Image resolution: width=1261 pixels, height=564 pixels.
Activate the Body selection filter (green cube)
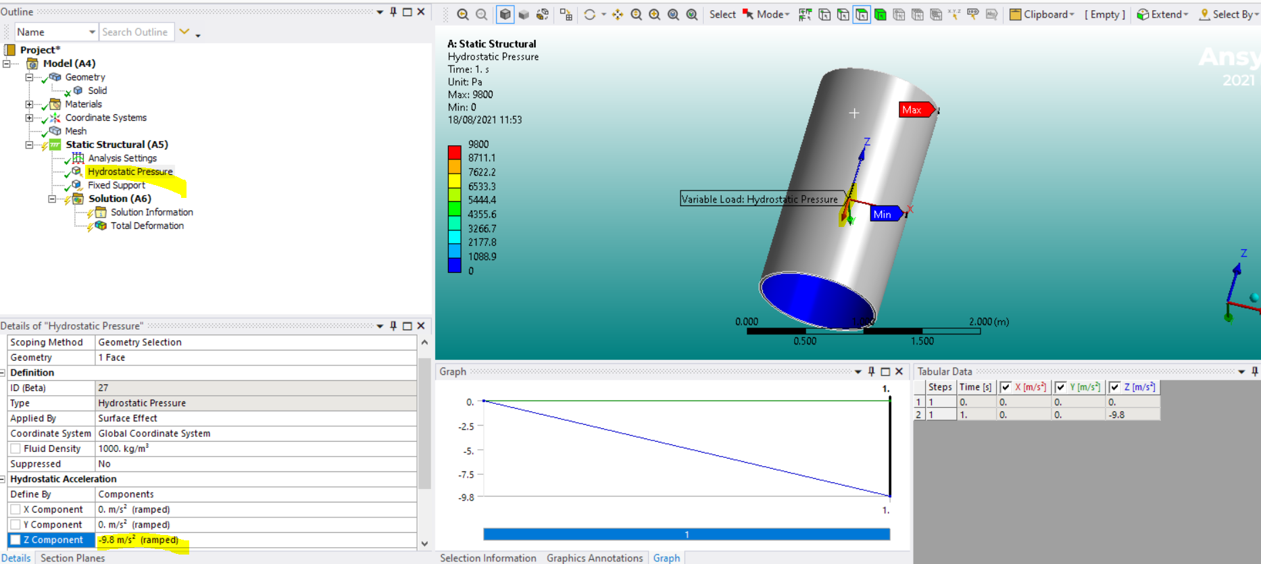[x=881, y=14]
